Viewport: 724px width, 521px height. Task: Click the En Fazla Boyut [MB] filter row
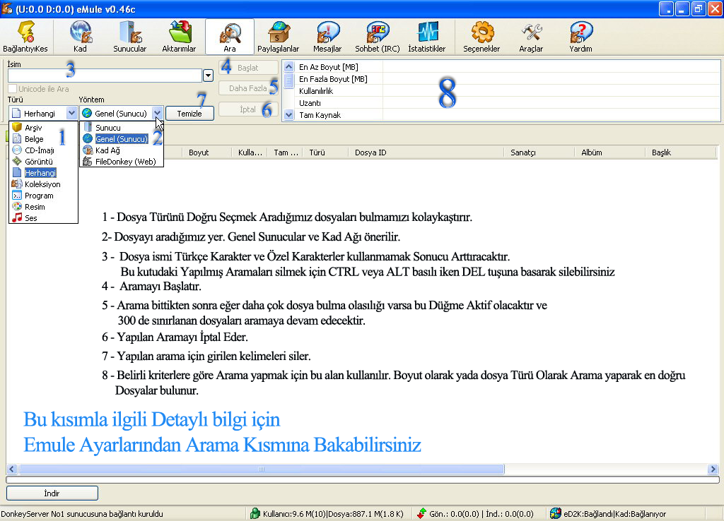[507, 79]
